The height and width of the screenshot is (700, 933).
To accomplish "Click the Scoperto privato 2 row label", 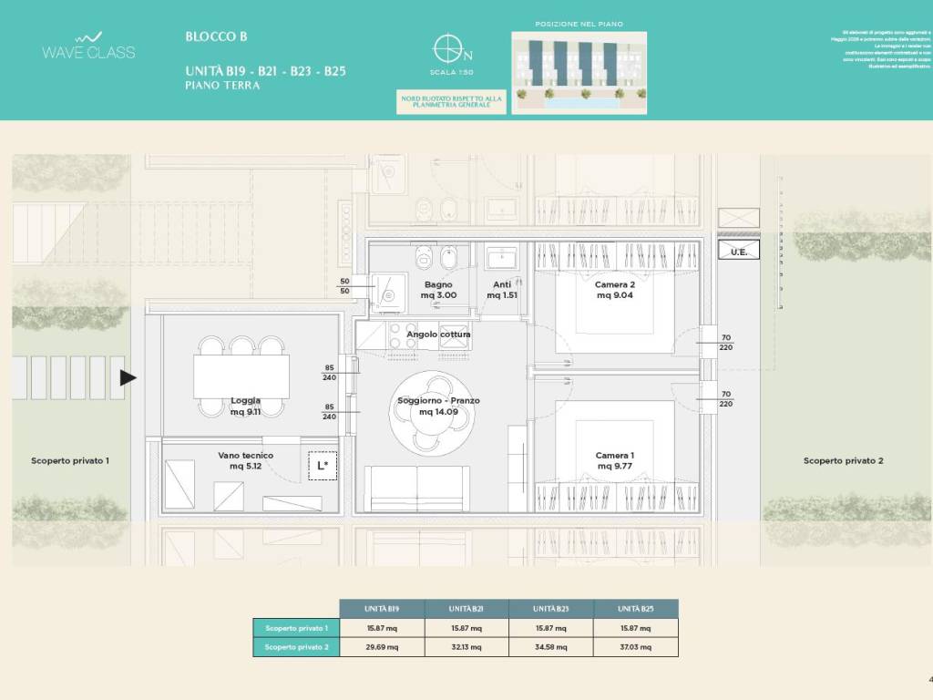I will click(296, 647).
